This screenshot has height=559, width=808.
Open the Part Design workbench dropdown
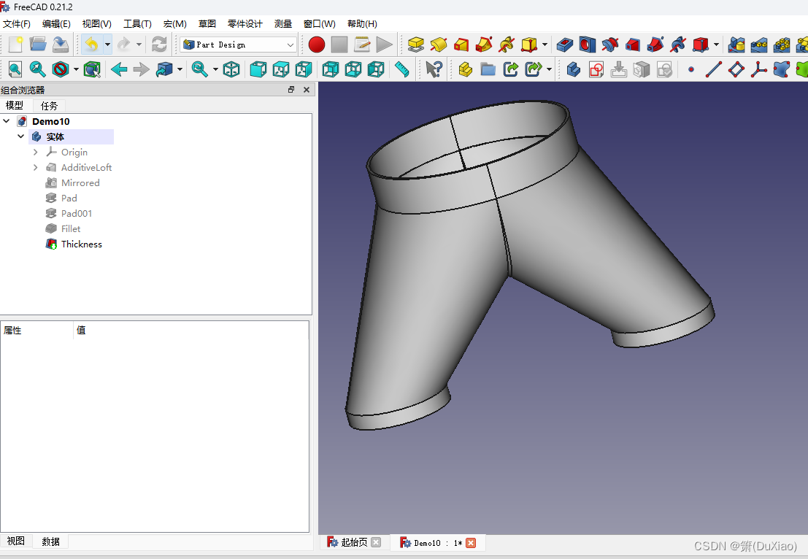tap(239, 45)
